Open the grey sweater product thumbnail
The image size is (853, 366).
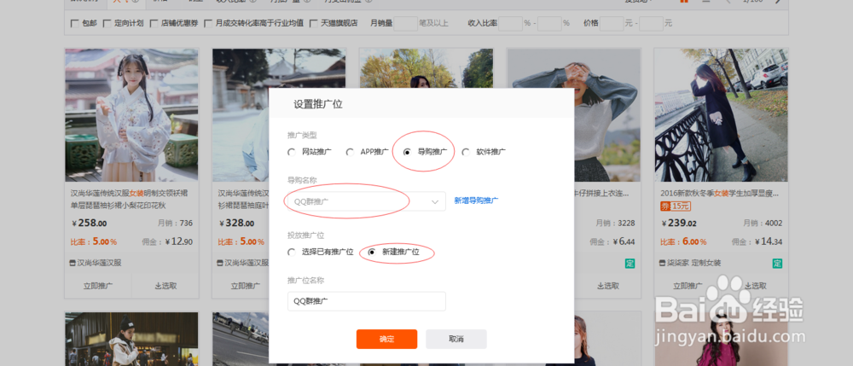[x=607, y=115]
